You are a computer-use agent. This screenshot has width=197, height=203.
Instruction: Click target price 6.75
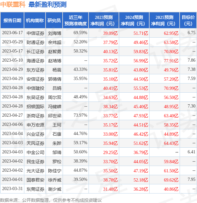pyautogui.click(x=191, y=33)
